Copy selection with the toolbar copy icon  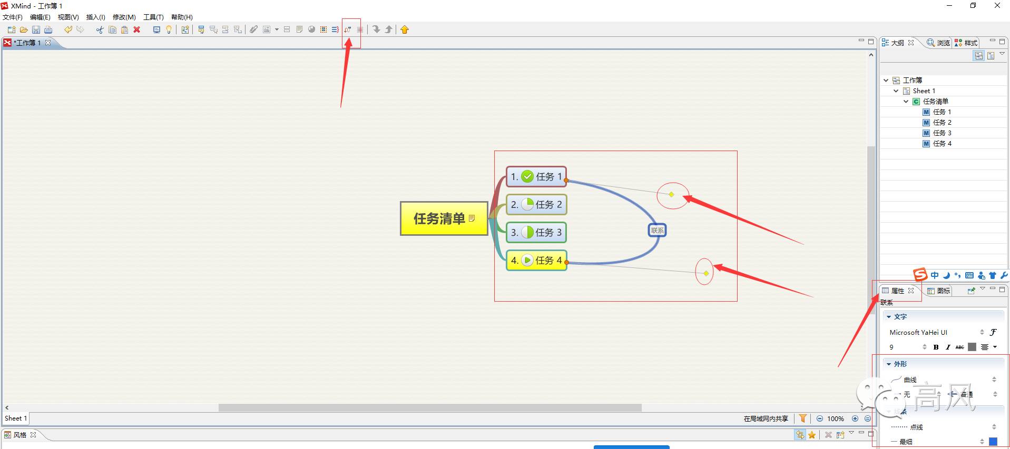tap(112, 29)
